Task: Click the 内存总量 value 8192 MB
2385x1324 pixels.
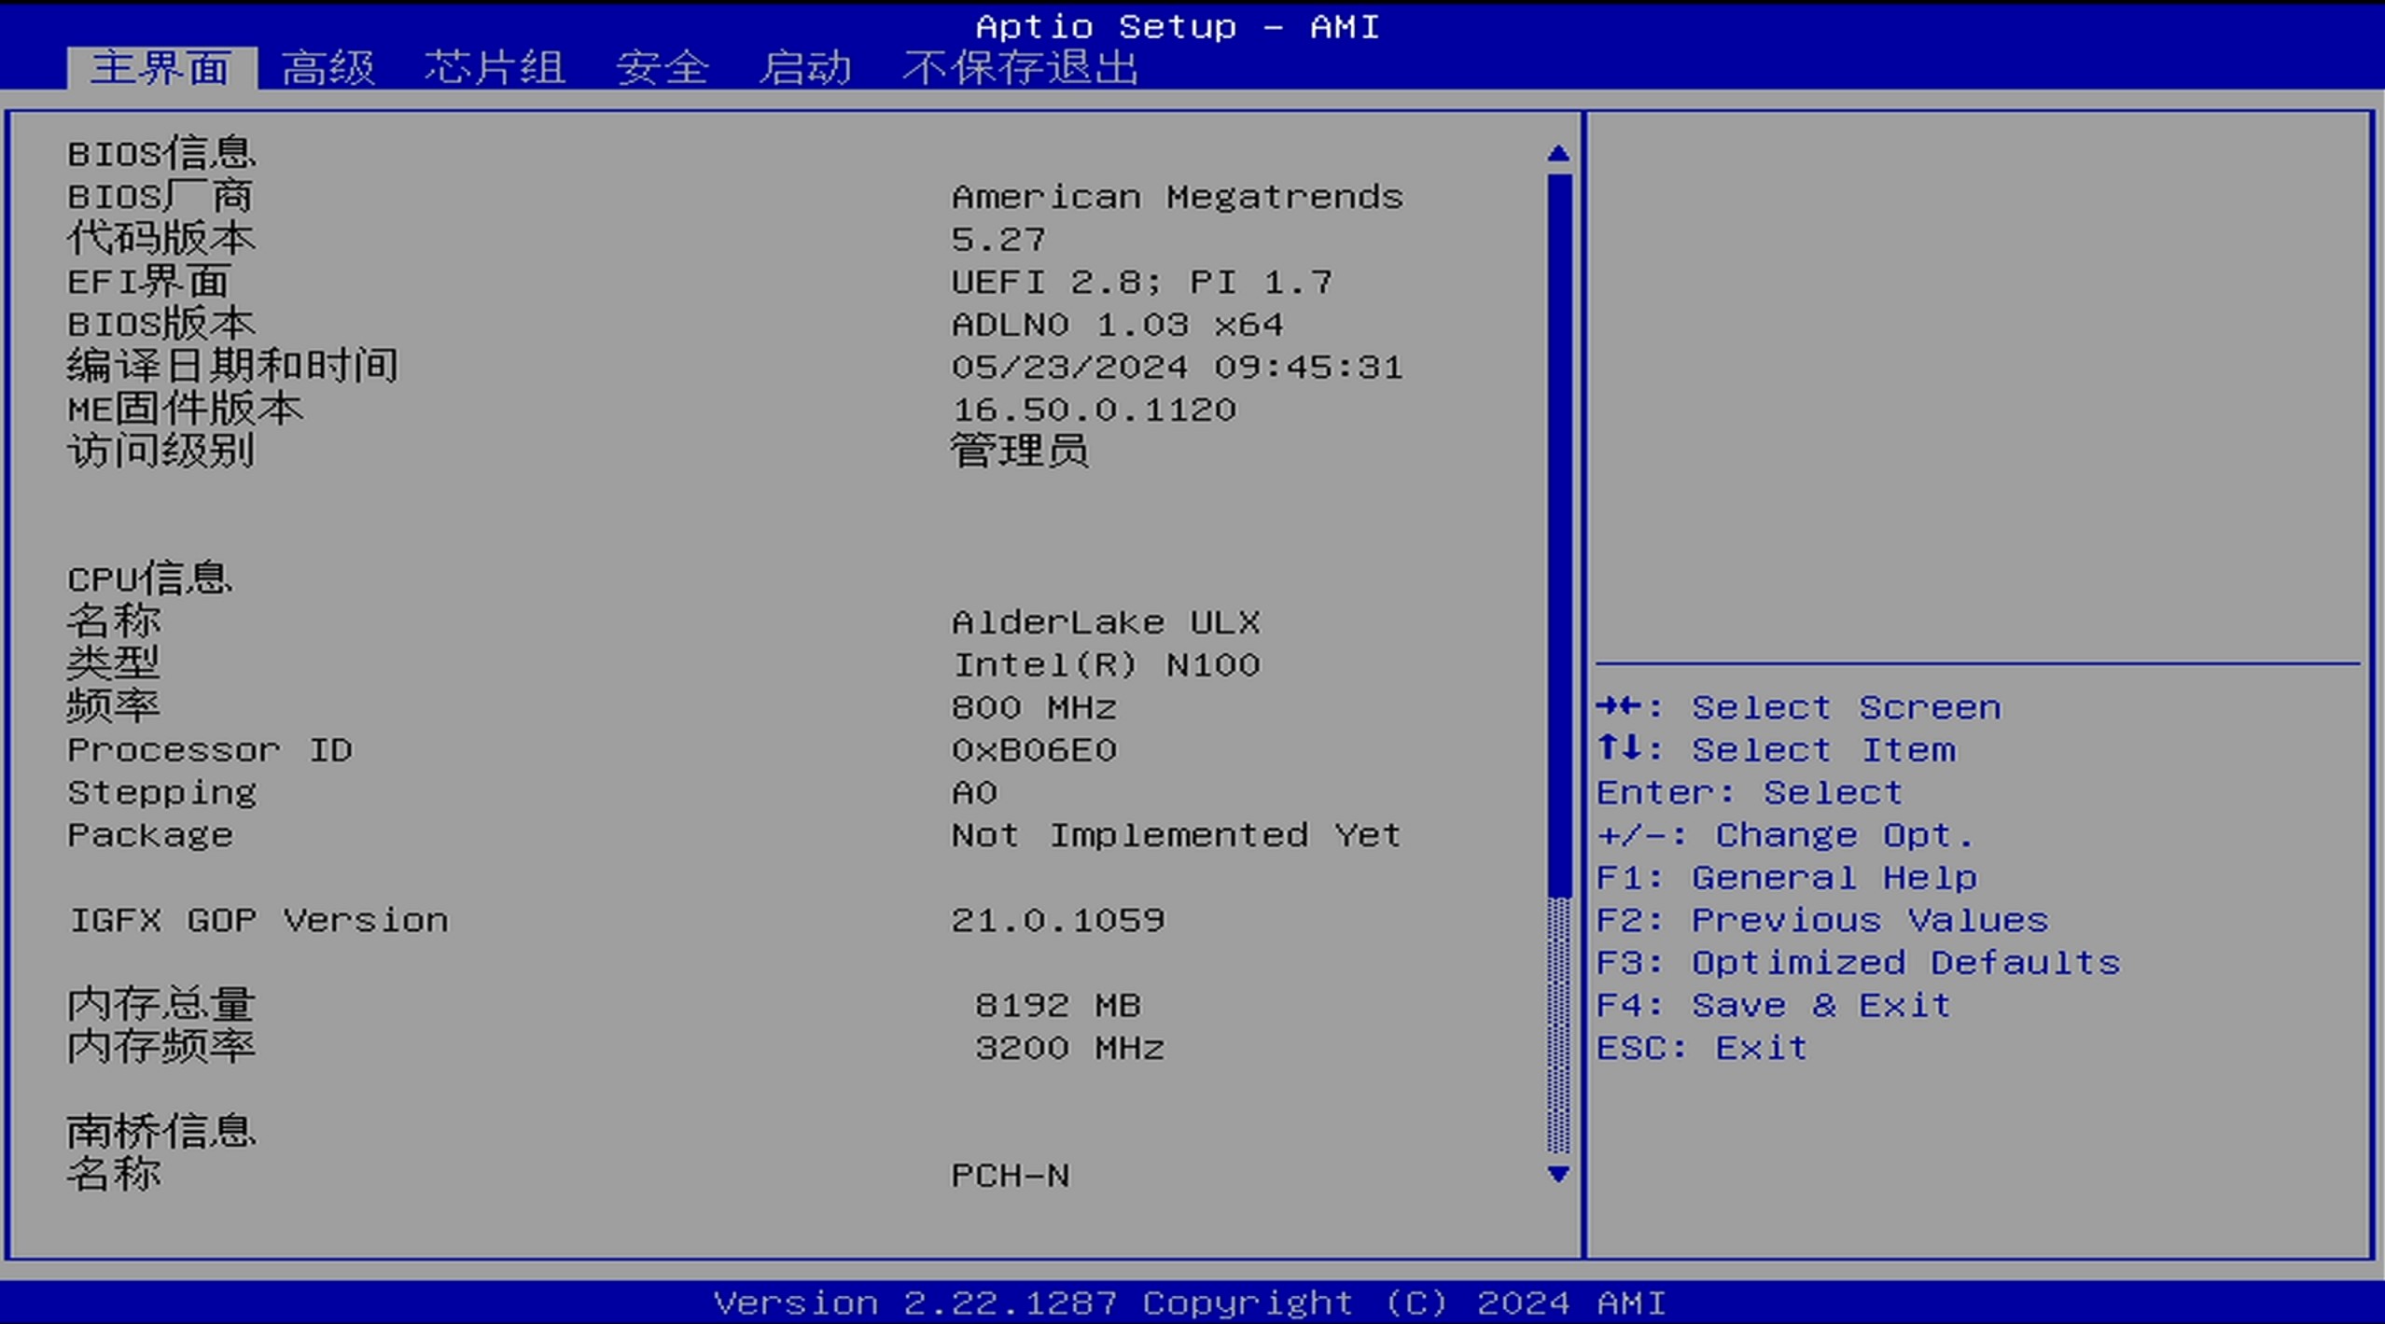Action: pos(1058,1006)
